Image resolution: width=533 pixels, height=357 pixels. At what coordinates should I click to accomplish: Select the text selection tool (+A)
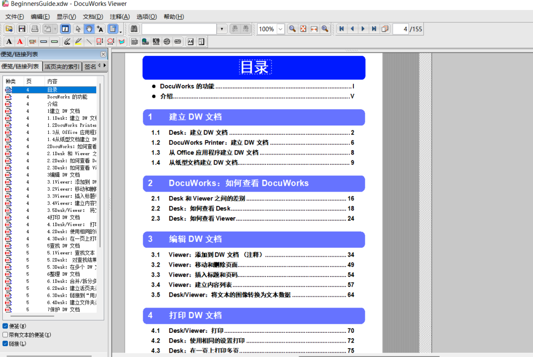[100, 29]
